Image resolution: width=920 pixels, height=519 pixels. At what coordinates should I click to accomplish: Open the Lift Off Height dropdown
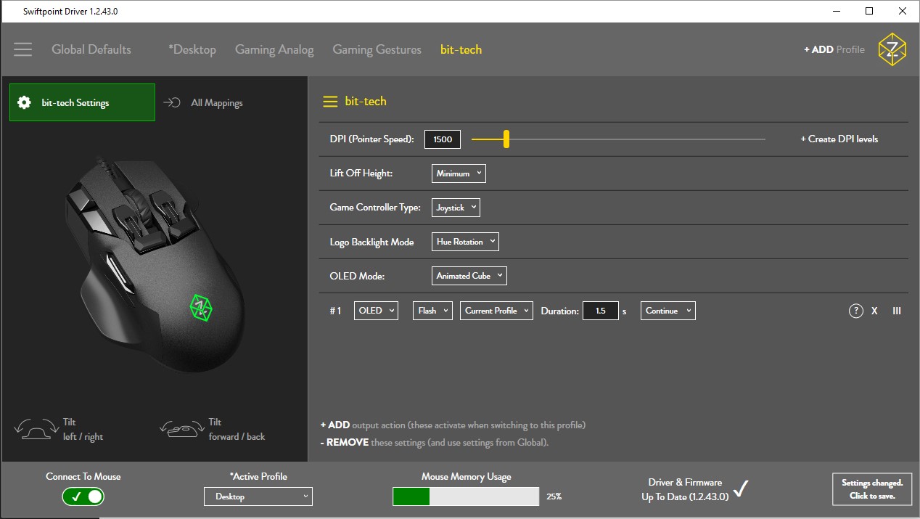459,173
